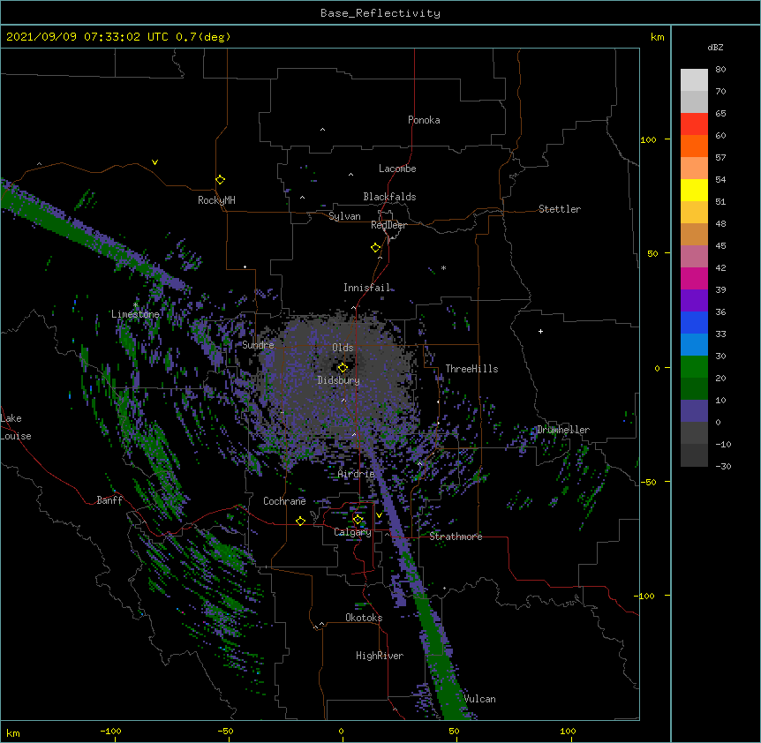Click the Innisfail city label
Image resolution: width=761 pixels, height=743 pixels.
pyautogui.click(x=366, y=288)
